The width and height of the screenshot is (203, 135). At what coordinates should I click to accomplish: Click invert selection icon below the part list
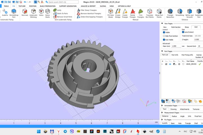[168, 101]
